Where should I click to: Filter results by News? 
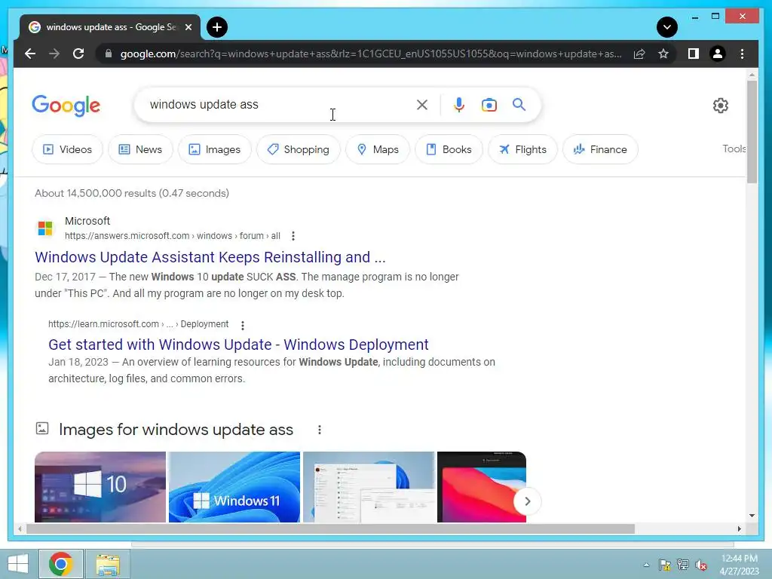(x=140, y=149)
